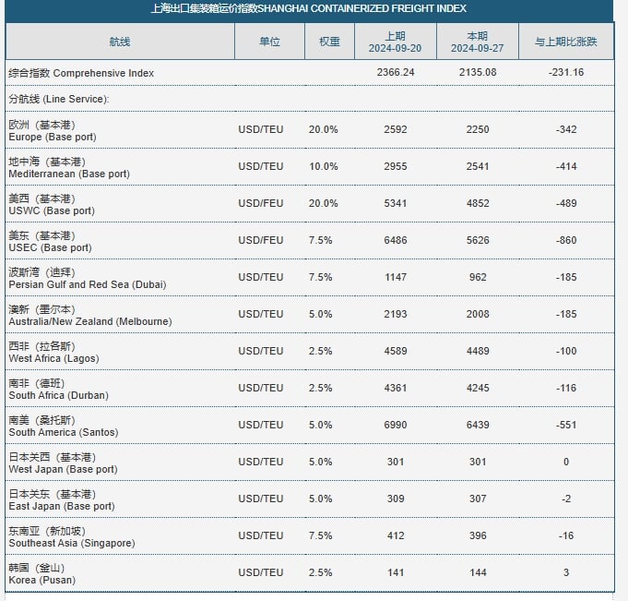Select the USEC (Base port) route label

(x=50, y=247)
